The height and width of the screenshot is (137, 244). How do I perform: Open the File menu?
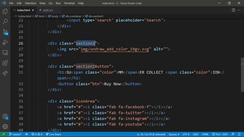(11, 3)
